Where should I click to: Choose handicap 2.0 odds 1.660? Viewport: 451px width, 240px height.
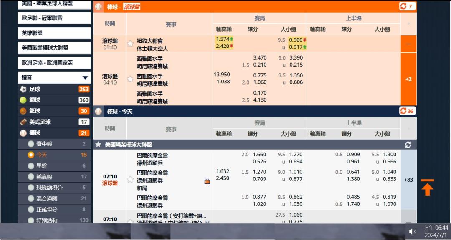pos(259,155)
